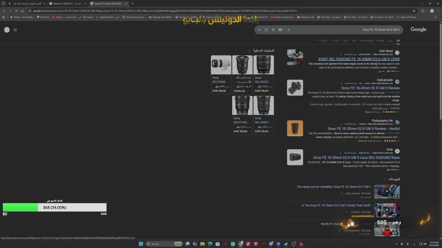This screenshot has height=248, width=442.
Task: Expand the More (المزيد) filter dropdown
Action: pos(336,41)
